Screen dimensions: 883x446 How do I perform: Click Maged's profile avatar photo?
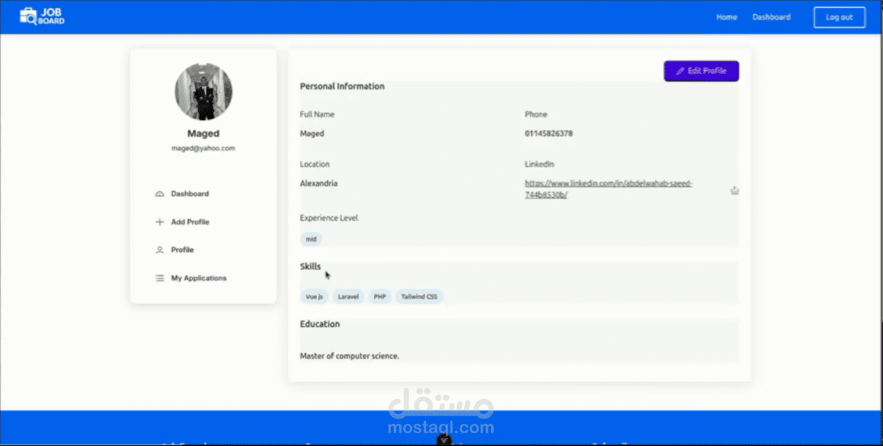point(204,91)
